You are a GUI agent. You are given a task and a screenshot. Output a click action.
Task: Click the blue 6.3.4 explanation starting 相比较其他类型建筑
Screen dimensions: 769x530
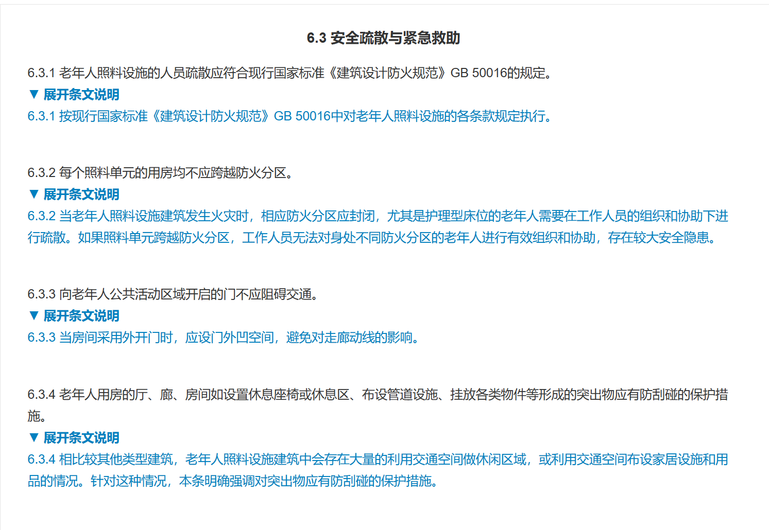(x=378, y=460)
